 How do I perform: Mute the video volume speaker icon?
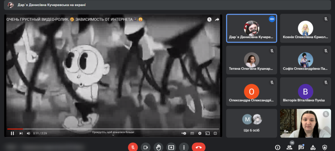[x=28, y=133]
